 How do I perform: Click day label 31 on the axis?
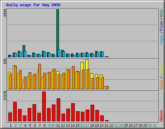pos(155,125)
